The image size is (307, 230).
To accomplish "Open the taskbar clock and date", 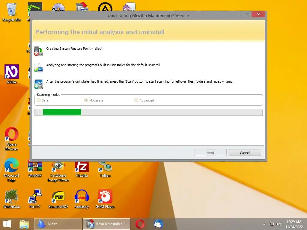I will (x=294, y=224).
